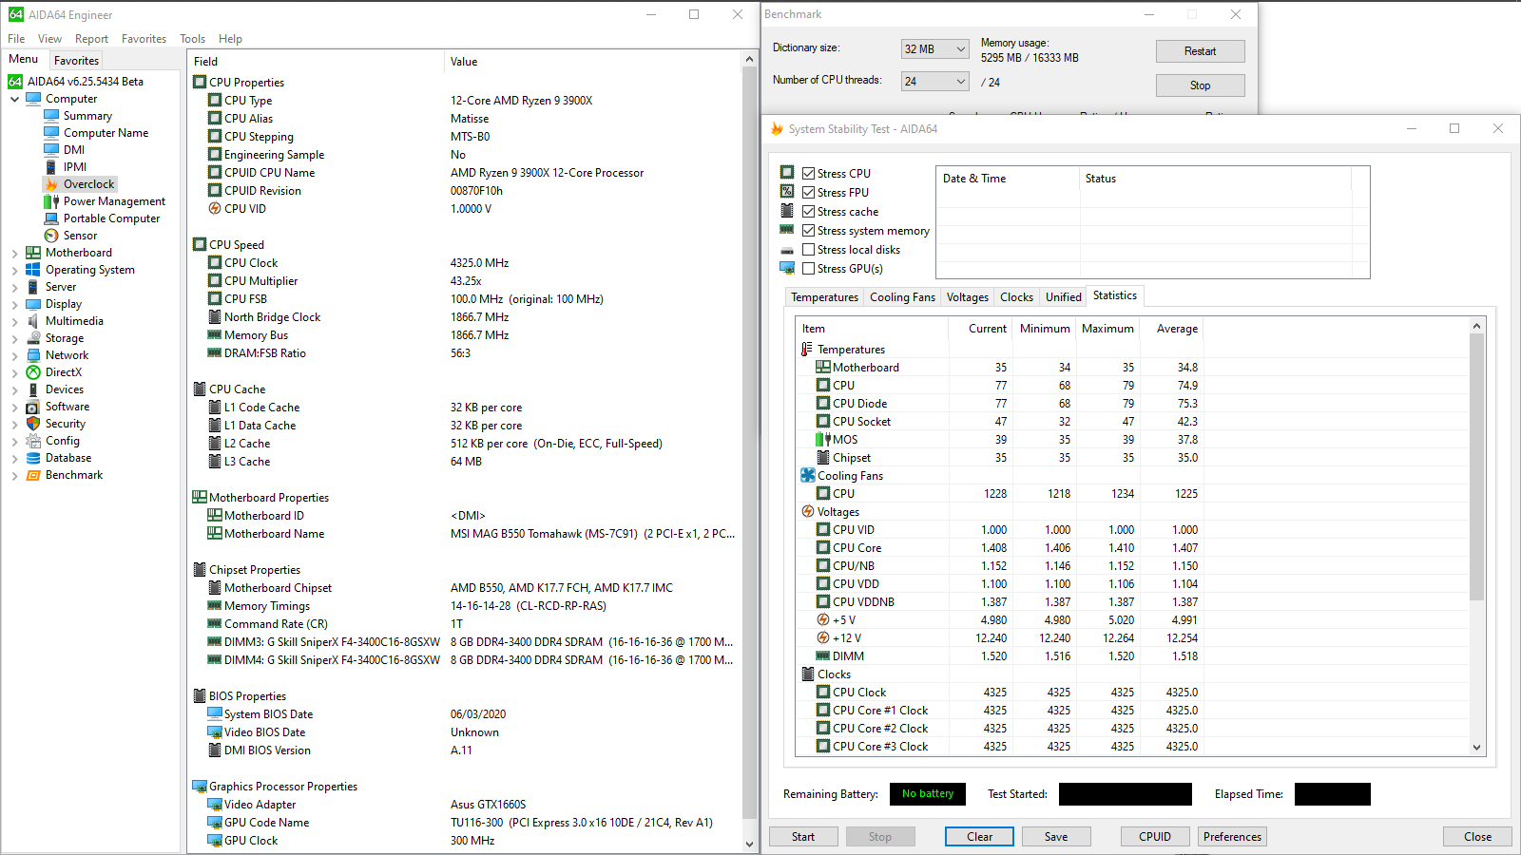
Task: Switch to Favorites panel tab
Action: click(76, 61)
